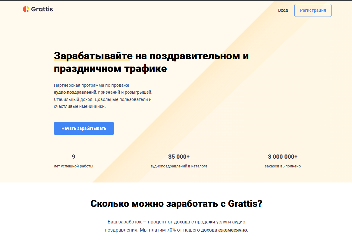Click the 'Регистрация' button
The image size is (352, 240).
coord(313,10)
